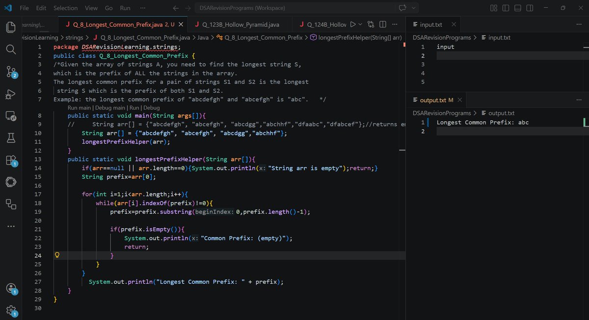Image resolution: width=589 pixels, height=320 pixels.
Task: Switch to Q_123B_Hollow_Pyramid.java tab
Action: tap(241, 25)
